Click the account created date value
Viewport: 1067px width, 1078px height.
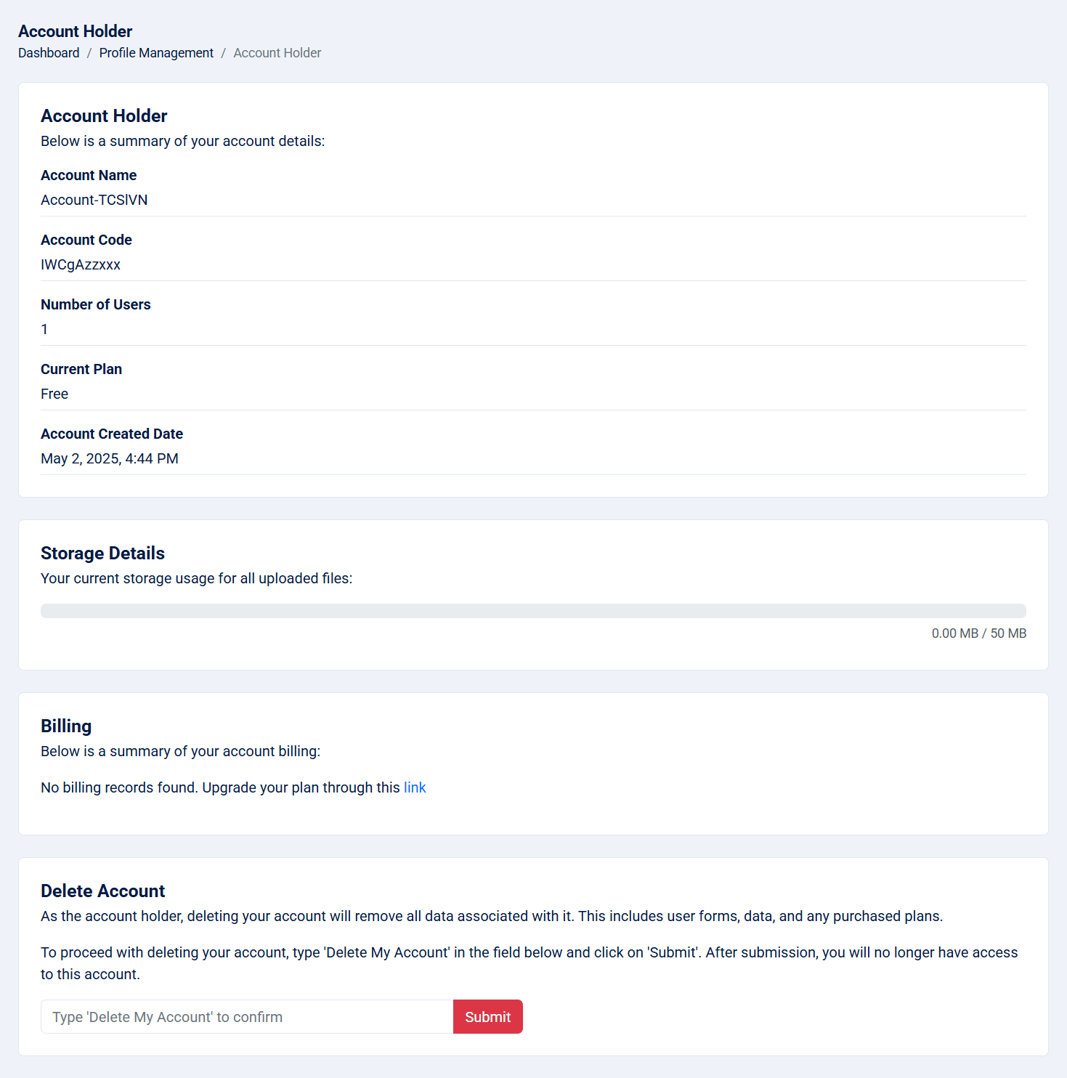[x=110, y=458]
